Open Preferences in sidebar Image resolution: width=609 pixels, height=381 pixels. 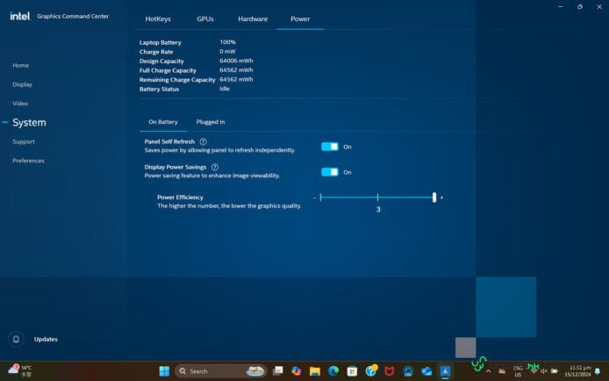click(28, 161)
